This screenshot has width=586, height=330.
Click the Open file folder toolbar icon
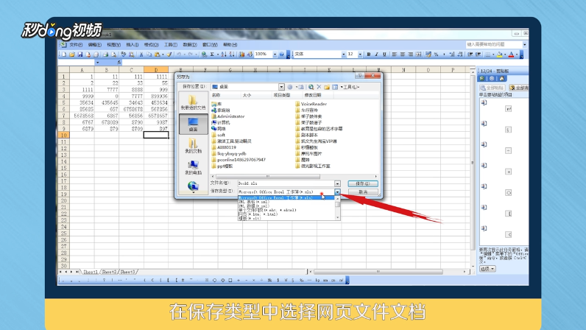(71, 55)
